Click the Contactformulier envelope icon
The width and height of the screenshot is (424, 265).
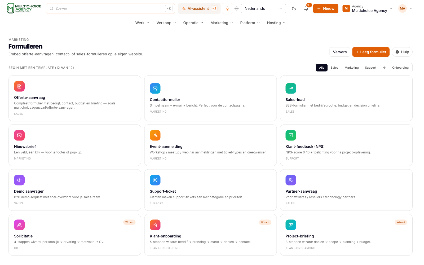click(x=155, y=89)
